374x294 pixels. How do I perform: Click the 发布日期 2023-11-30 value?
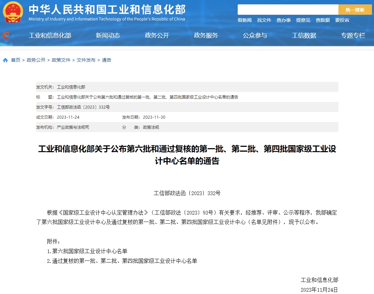(154, 117)
